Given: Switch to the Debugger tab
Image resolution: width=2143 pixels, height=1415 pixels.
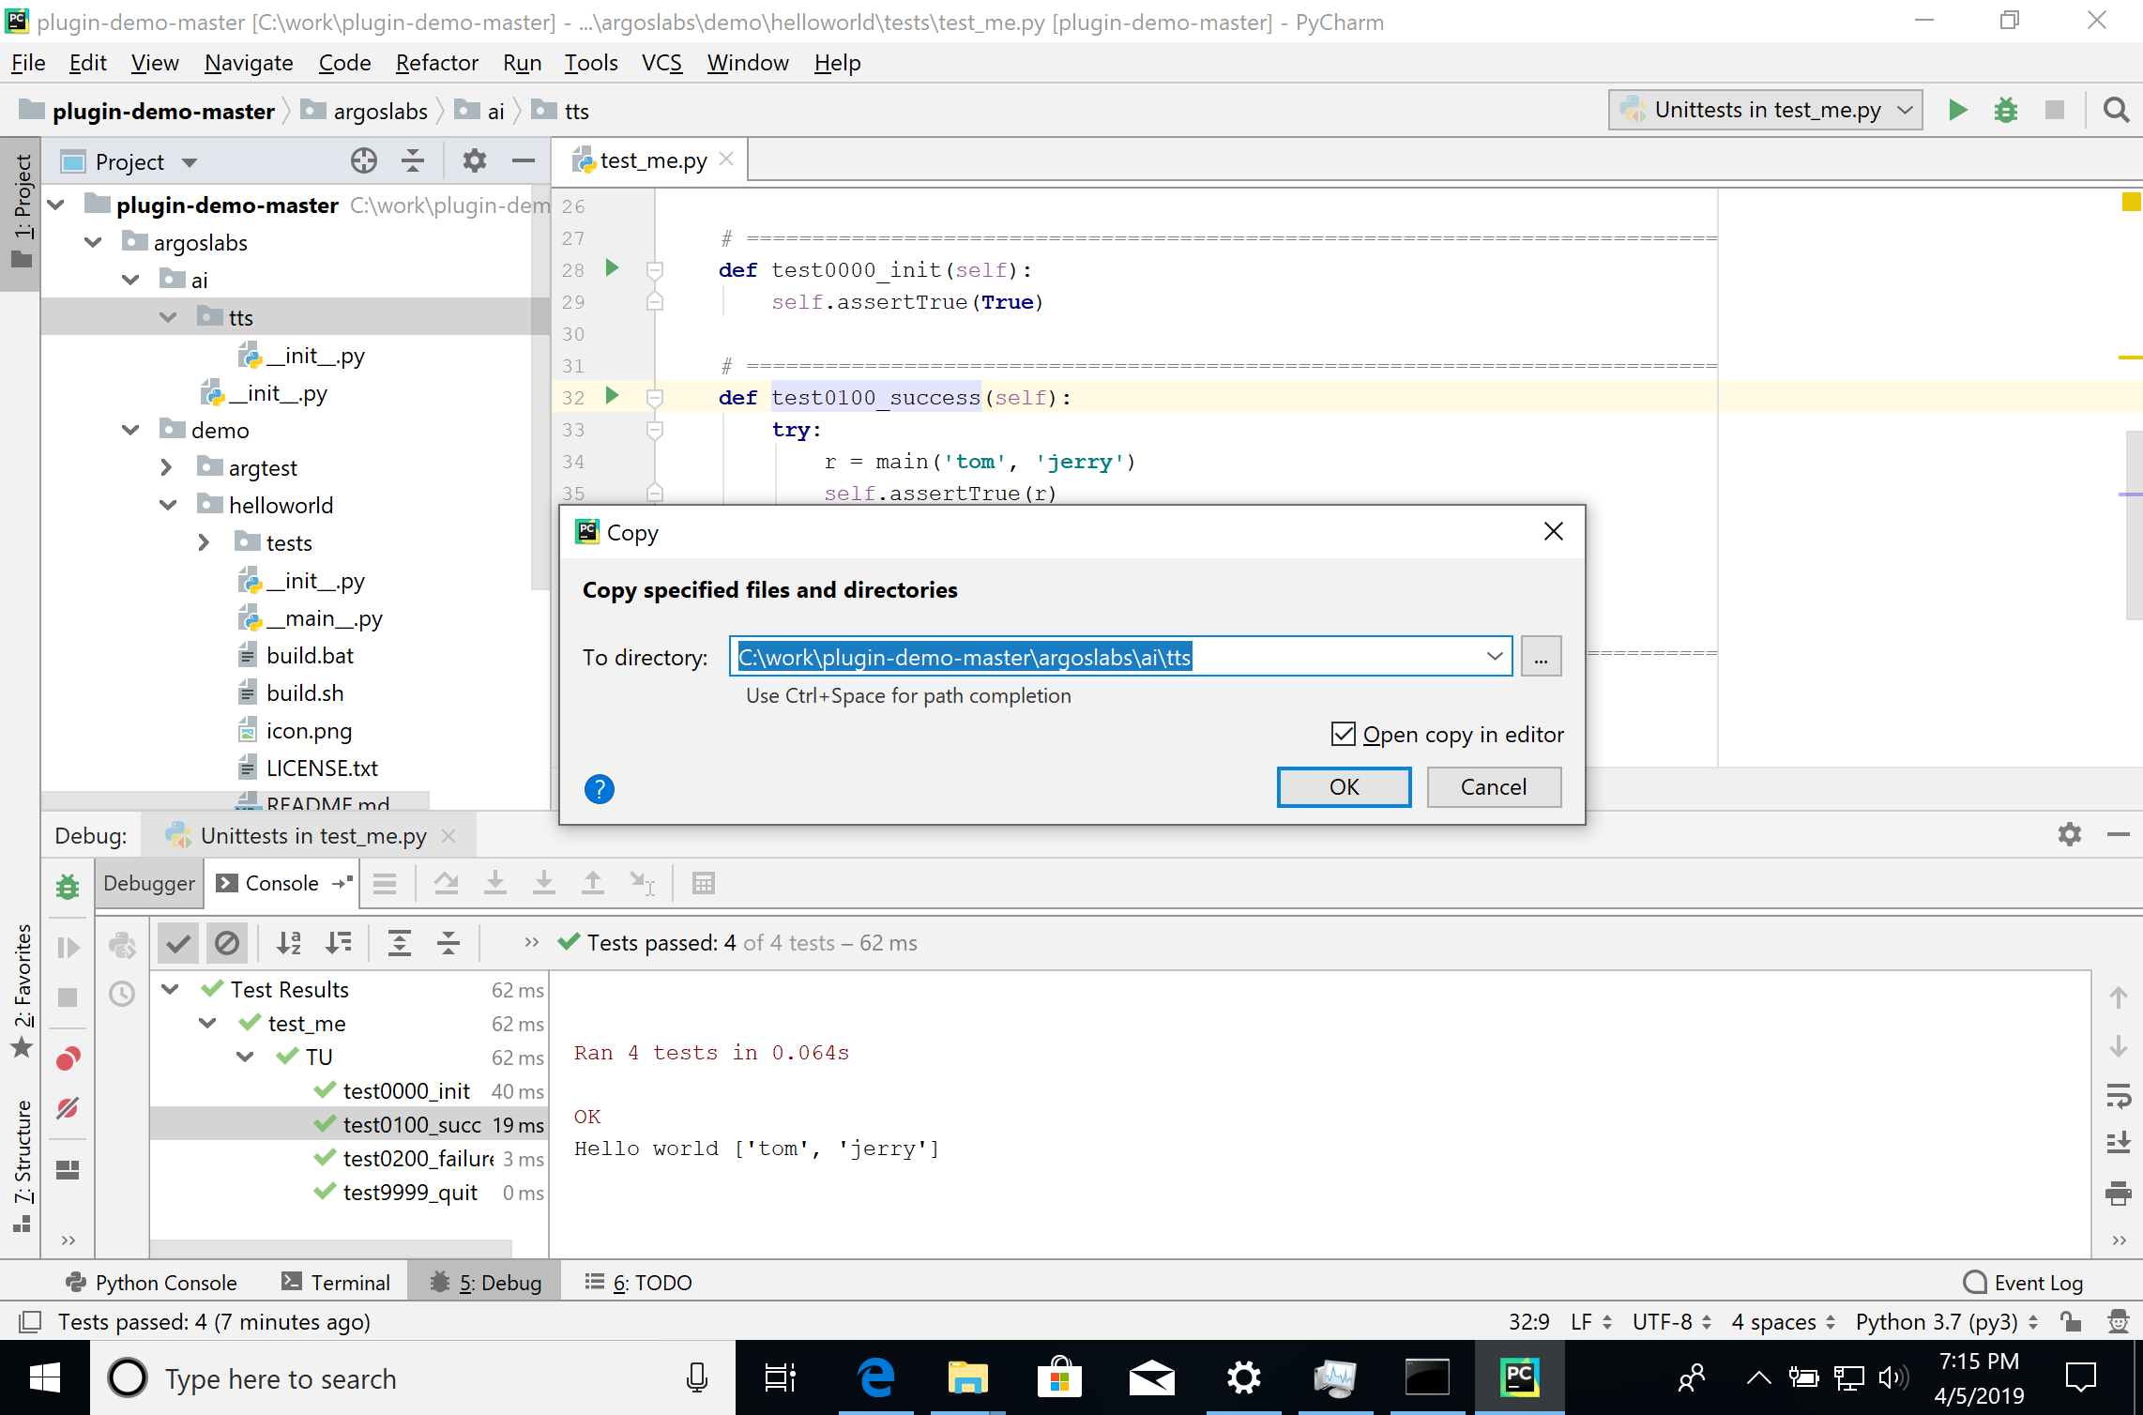Looking at the screenshot, I should (x=149, y=883).
